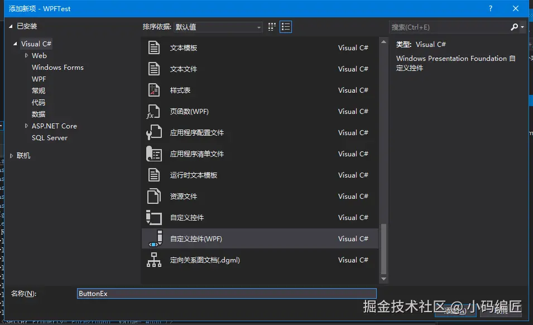Image resolution: width=533 pixels, height=325 pixels.
Task: Click the search magnifier icon
Action: tap(515, 27)
